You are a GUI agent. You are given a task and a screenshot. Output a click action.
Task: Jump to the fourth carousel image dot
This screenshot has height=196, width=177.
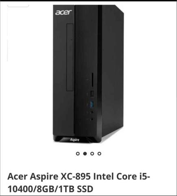pos(99,154)
